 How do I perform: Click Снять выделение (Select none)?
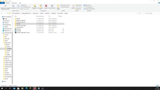pos(88,7)
